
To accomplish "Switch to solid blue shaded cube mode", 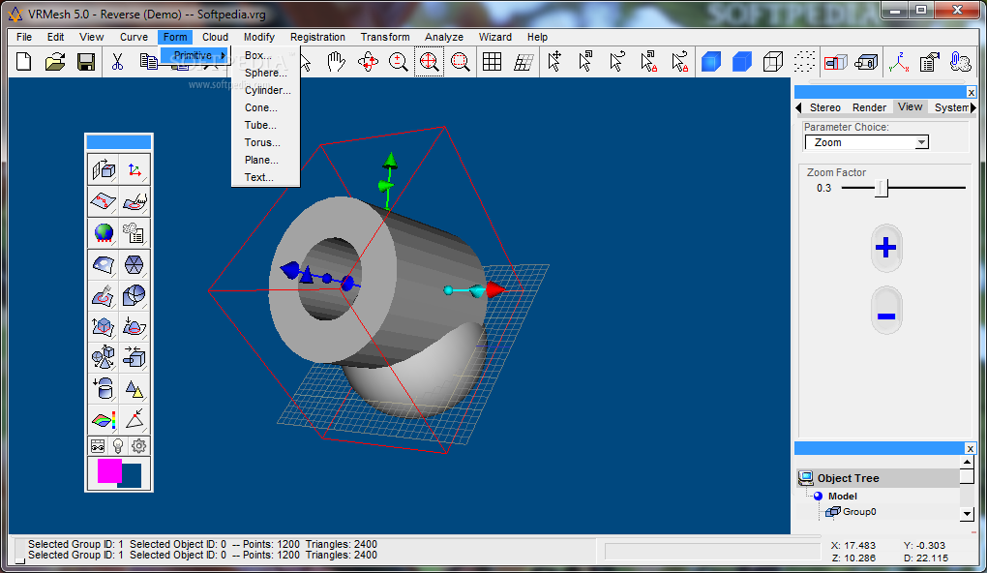I will [x=710, y=62].
